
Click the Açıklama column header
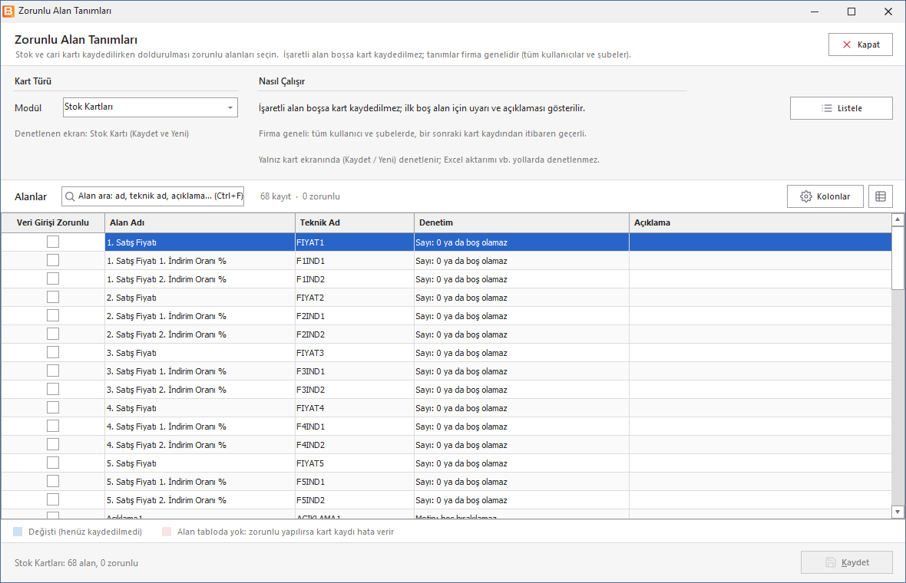click(760, 222)
